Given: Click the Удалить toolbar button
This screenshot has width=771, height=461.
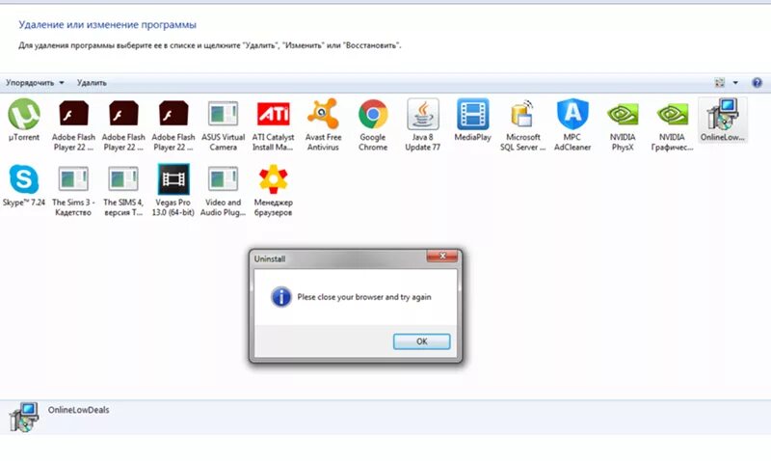Looking at the screenshot, I should [92, 83].
